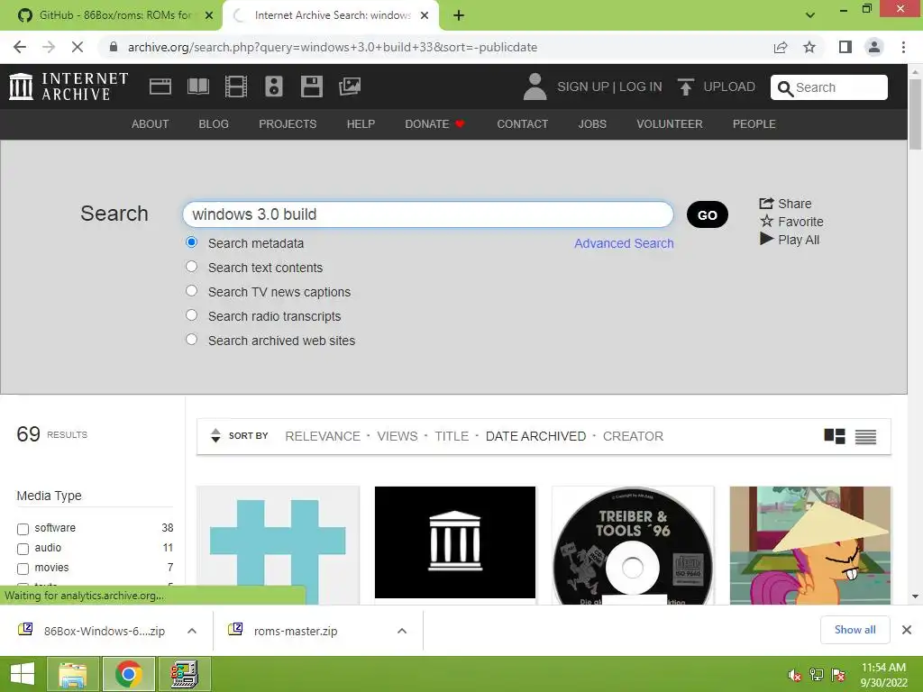The height and width of the screenshot is (692, 923).
Task: Open Advanced Search link
Action: click(x=624, y=243)
